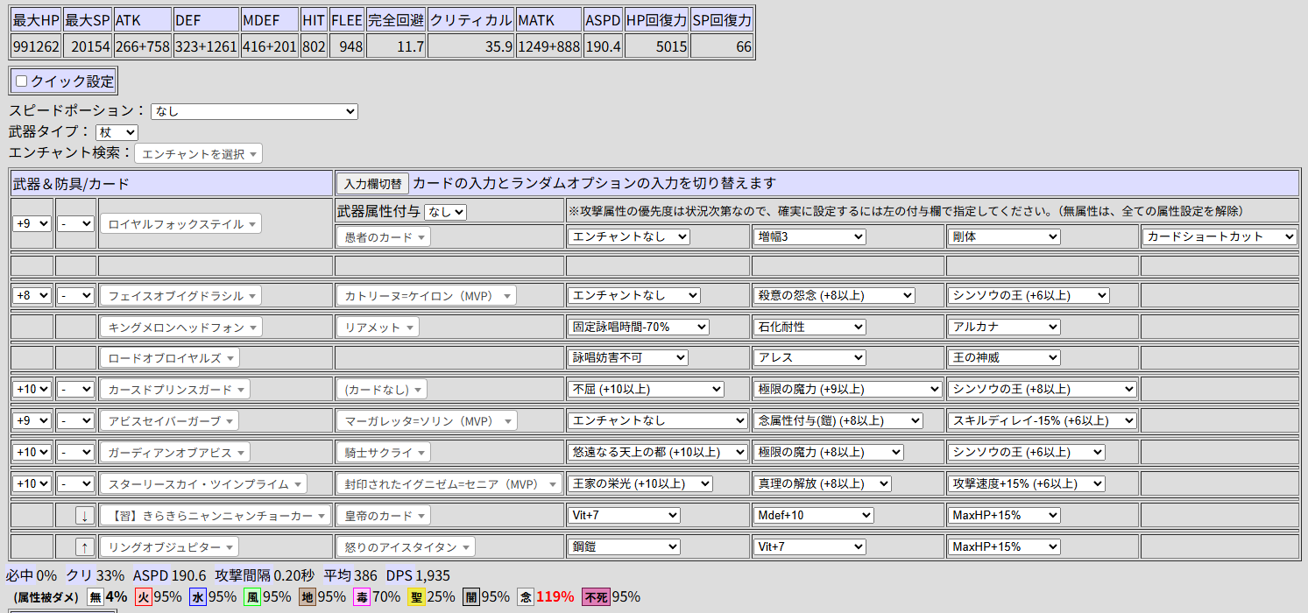Image resolution: width=1308 pixels, height=613 pixels.
Task: Click the 念 ghost element badge
Action: [x=526, y=597]
